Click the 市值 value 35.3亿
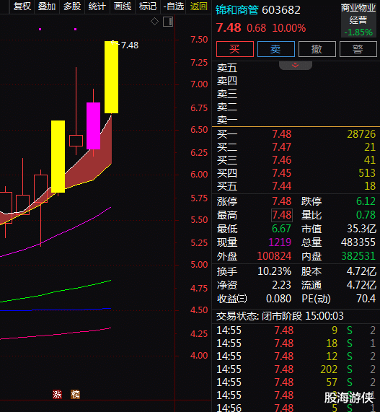The image size is (380, 412). click(362, 229)
